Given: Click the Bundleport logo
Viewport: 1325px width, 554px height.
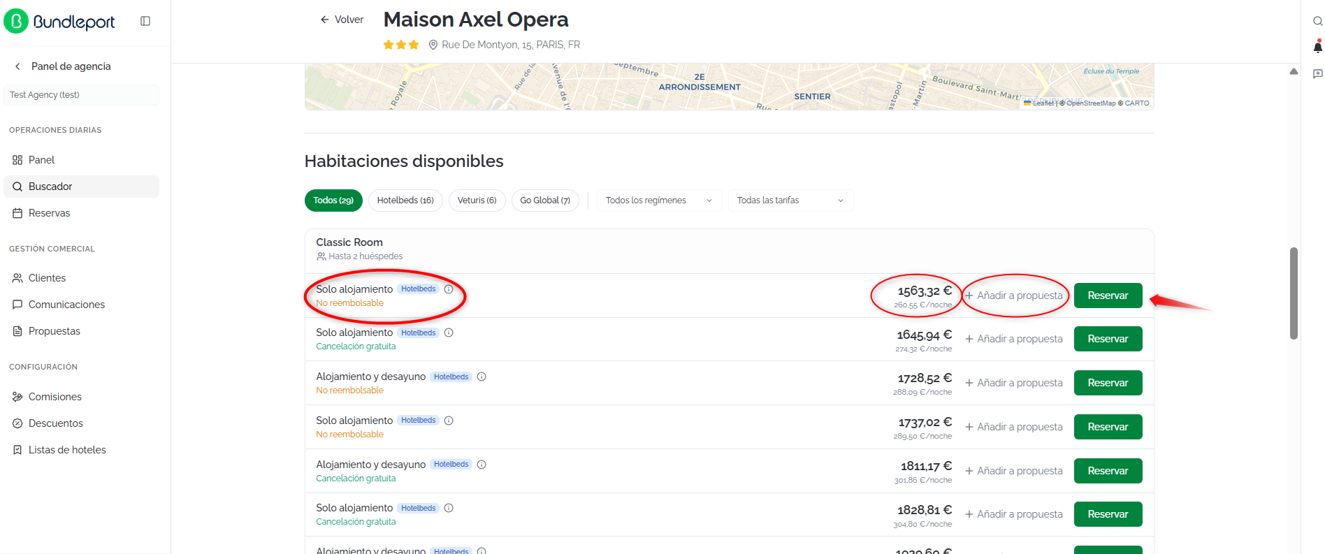Looking at the screenshot, I should pos(59,22).
